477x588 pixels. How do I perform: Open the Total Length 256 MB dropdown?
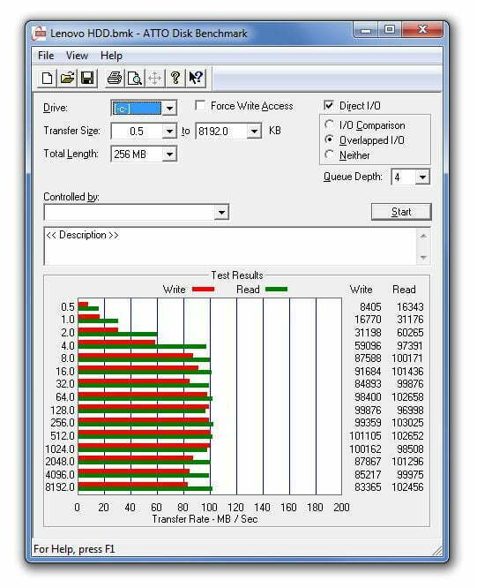(x=169, y=155)
